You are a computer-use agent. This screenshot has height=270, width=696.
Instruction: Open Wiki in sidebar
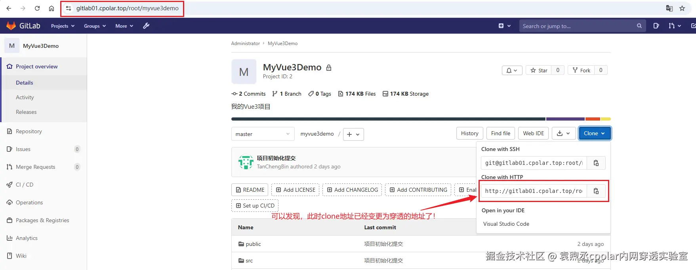pos(43,256)
